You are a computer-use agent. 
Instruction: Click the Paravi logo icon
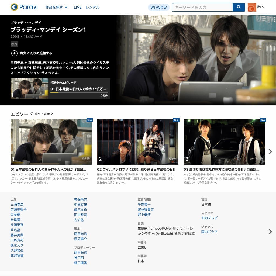14,7
